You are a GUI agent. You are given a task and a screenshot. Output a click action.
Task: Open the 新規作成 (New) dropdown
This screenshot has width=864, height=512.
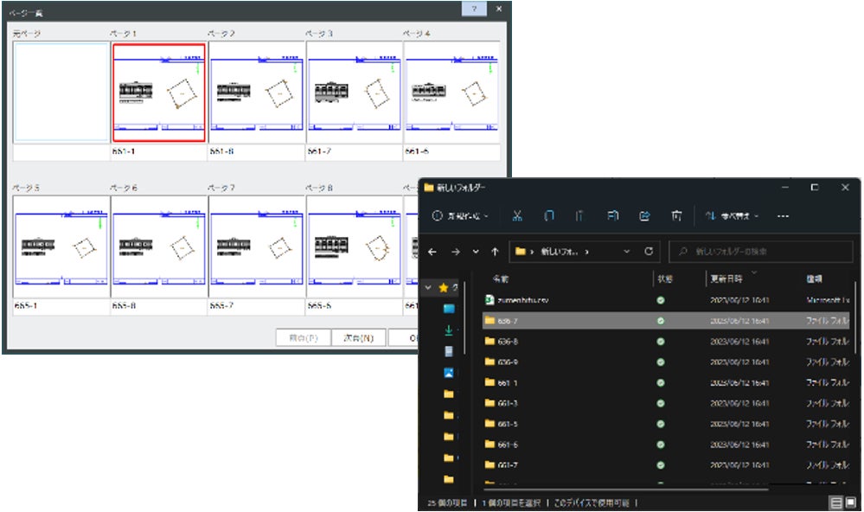(460, 216)
